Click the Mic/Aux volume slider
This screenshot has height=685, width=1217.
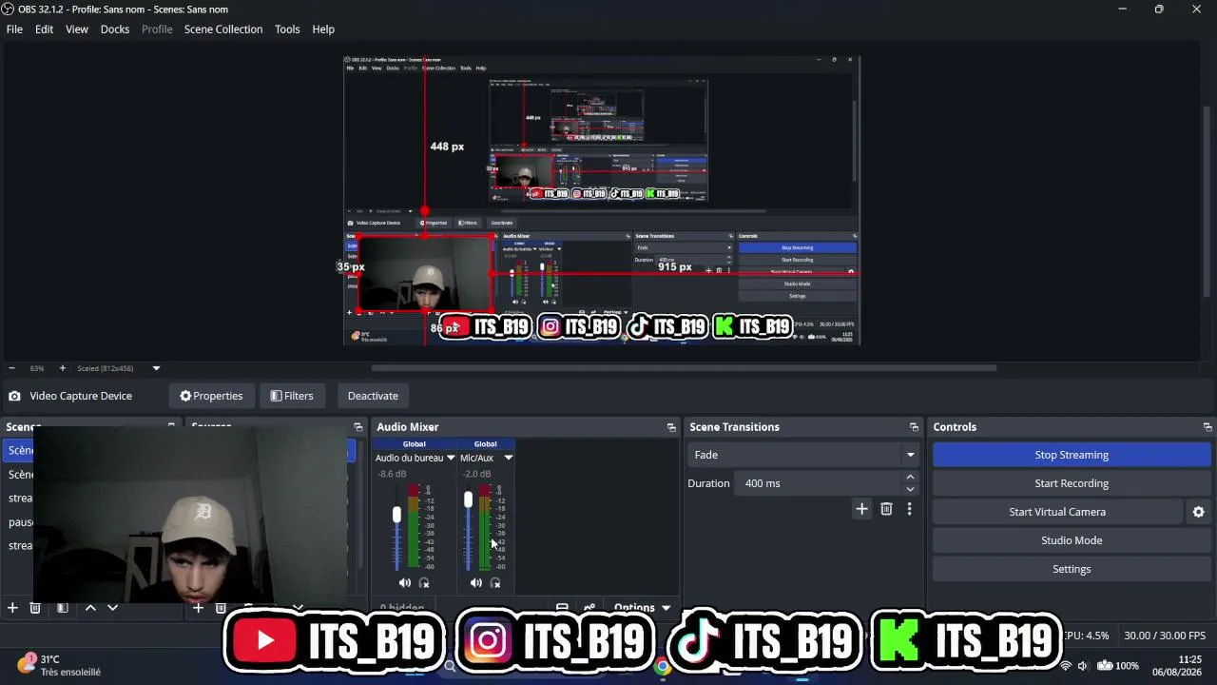coord(468,528)
